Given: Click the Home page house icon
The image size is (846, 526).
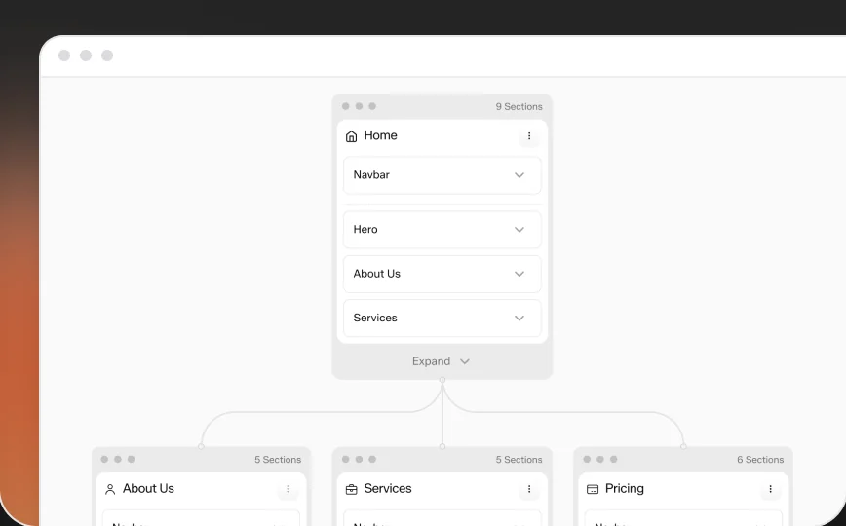Looking at the screenshot, I should click(x=351, y=136).
